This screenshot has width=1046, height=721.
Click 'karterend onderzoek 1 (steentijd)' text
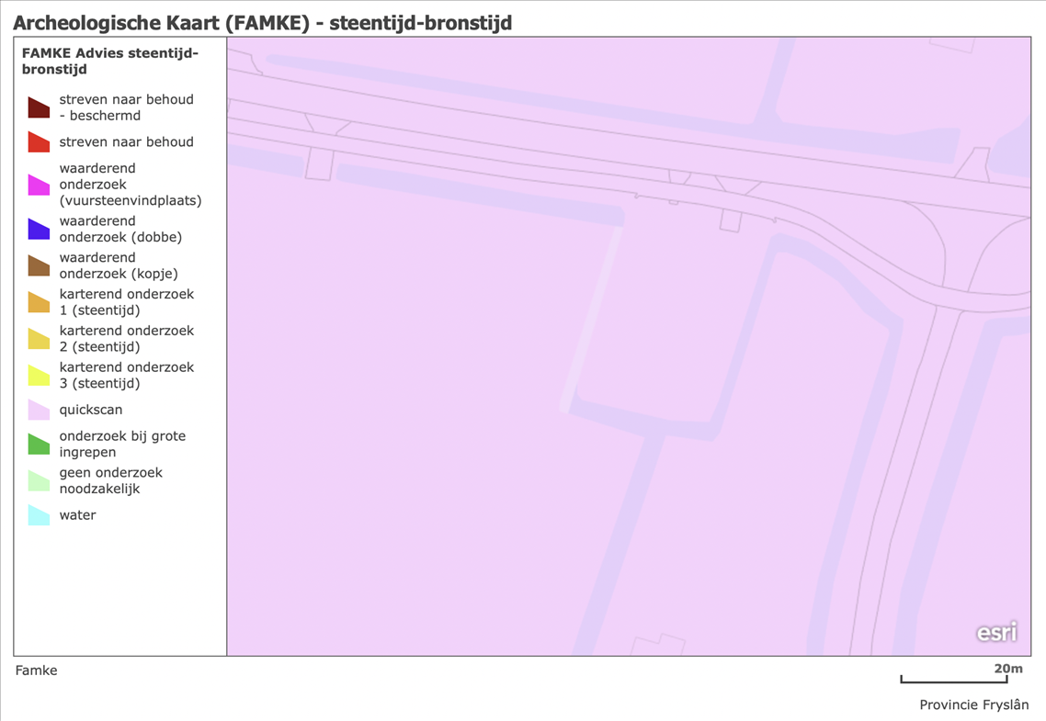(127, 302)
